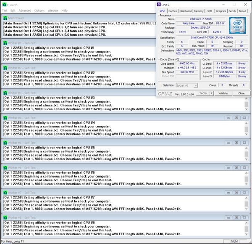Click scroll down arrow in Worker #8 window
Image resolution: width=252 pixels, height=244 pixels.
(247, 234)
